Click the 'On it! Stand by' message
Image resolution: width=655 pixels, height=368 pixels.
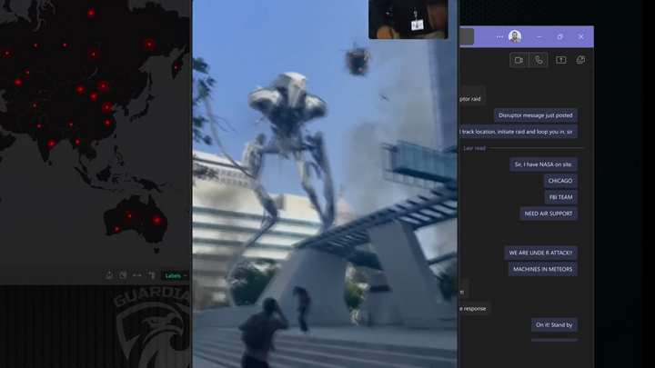tap(554, 324)
